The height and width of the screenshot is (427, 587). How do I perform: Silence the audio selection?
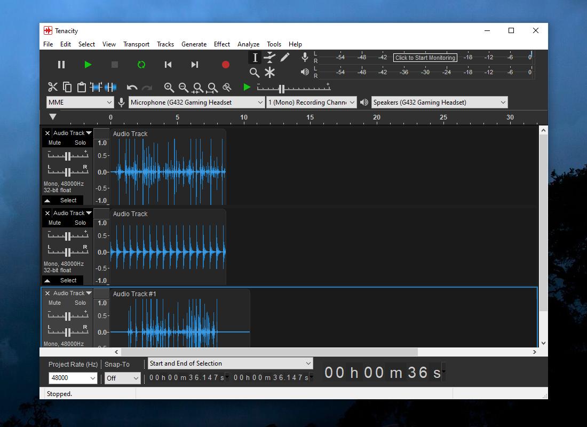click(110, 88)
